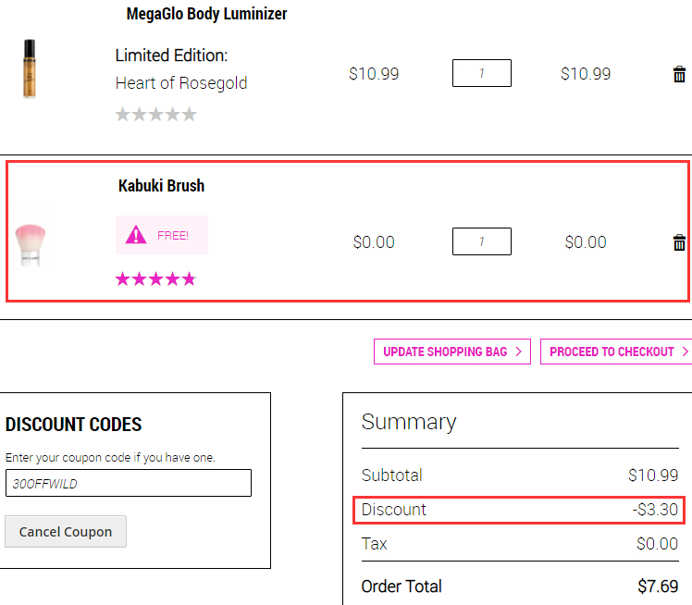This screenshot has height=605, width=692.
Task: Click Proceed to Checkout button
Action: [616, 352]
